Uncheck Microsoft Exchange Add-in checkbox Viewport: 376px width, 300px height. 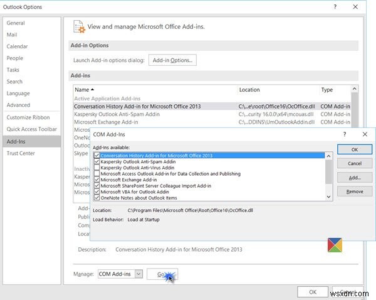click(97, 179)
